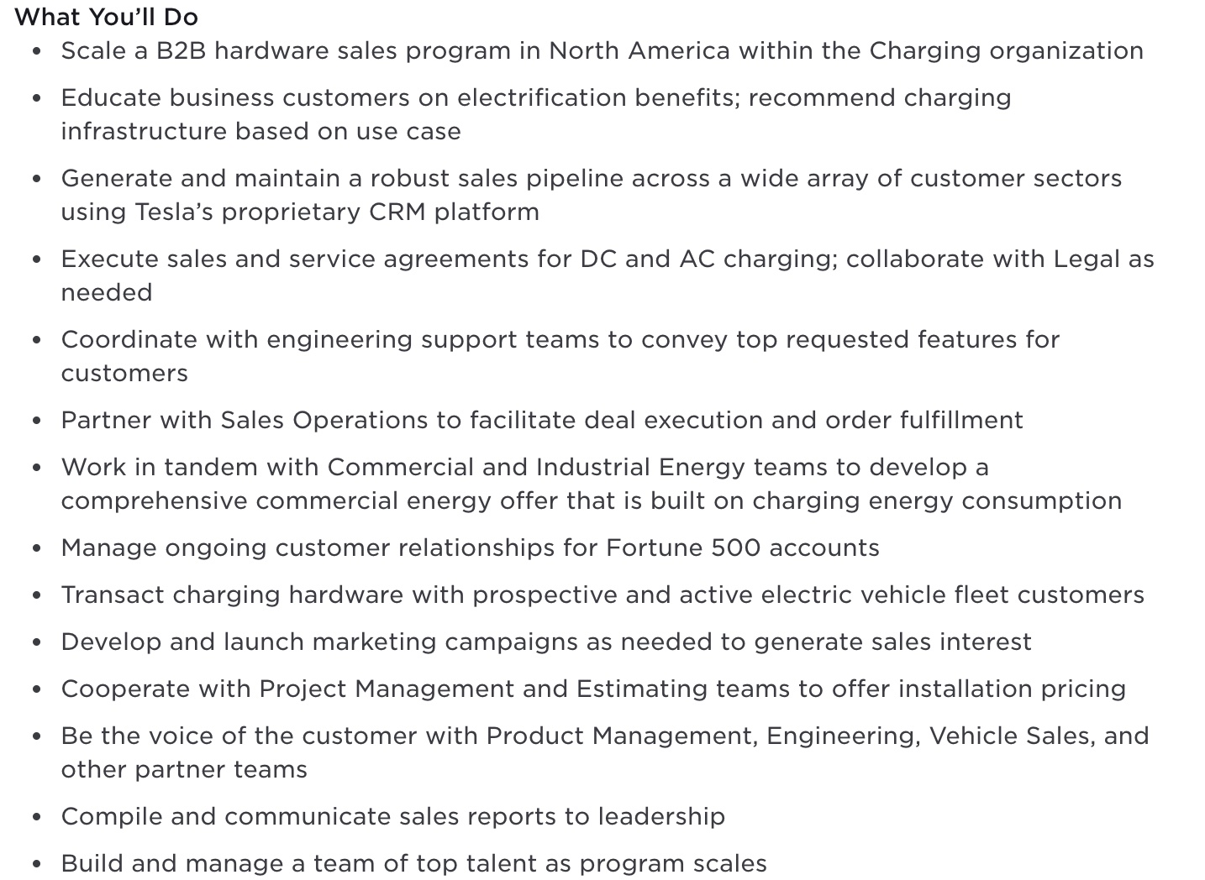Click 'Develop and launch marketing campaigns' bullet
The image size is (1205, 880).
[546, 642]
